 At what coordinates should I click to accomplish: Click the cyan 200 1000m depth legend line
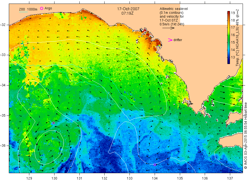coord(23,12)
